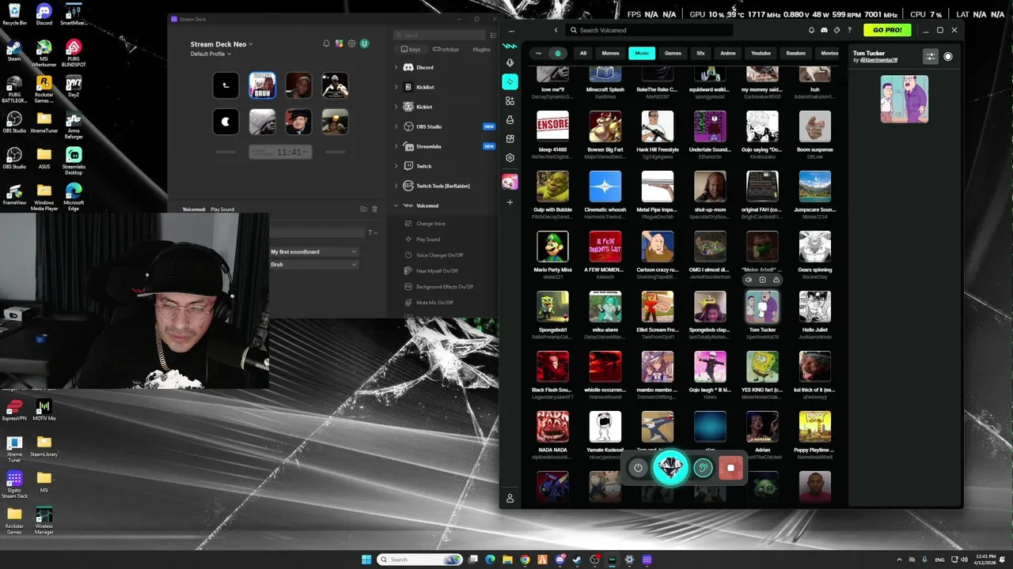This screenshot has width=1013, height=569.
Task: Open Voicemod community grid sidebar icon
Action: click(x=510, y=100)
